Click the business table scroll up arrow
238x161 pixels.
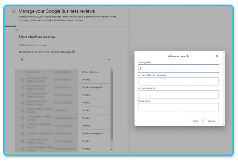click(112, 69)
